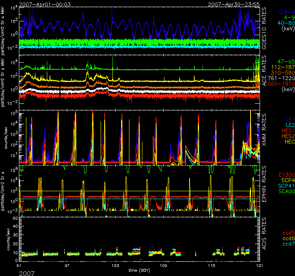Click the yellow HEC legend label
This screenshot has width=295, height=276.
287,140
